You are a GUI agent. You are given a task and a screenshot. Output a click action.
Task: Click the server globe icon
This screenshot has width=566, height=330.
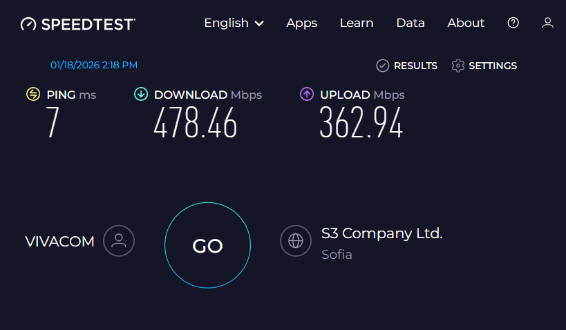click(296, 241)
